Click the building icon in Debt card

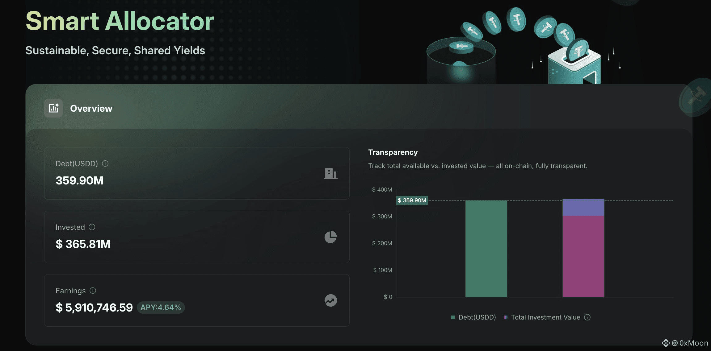(x=330, y=173)
